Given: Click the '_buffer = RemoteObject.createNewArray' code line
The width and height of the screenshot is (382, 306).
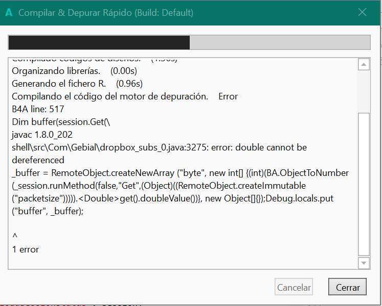Looking at the screenshot, I should coord(181,173).
